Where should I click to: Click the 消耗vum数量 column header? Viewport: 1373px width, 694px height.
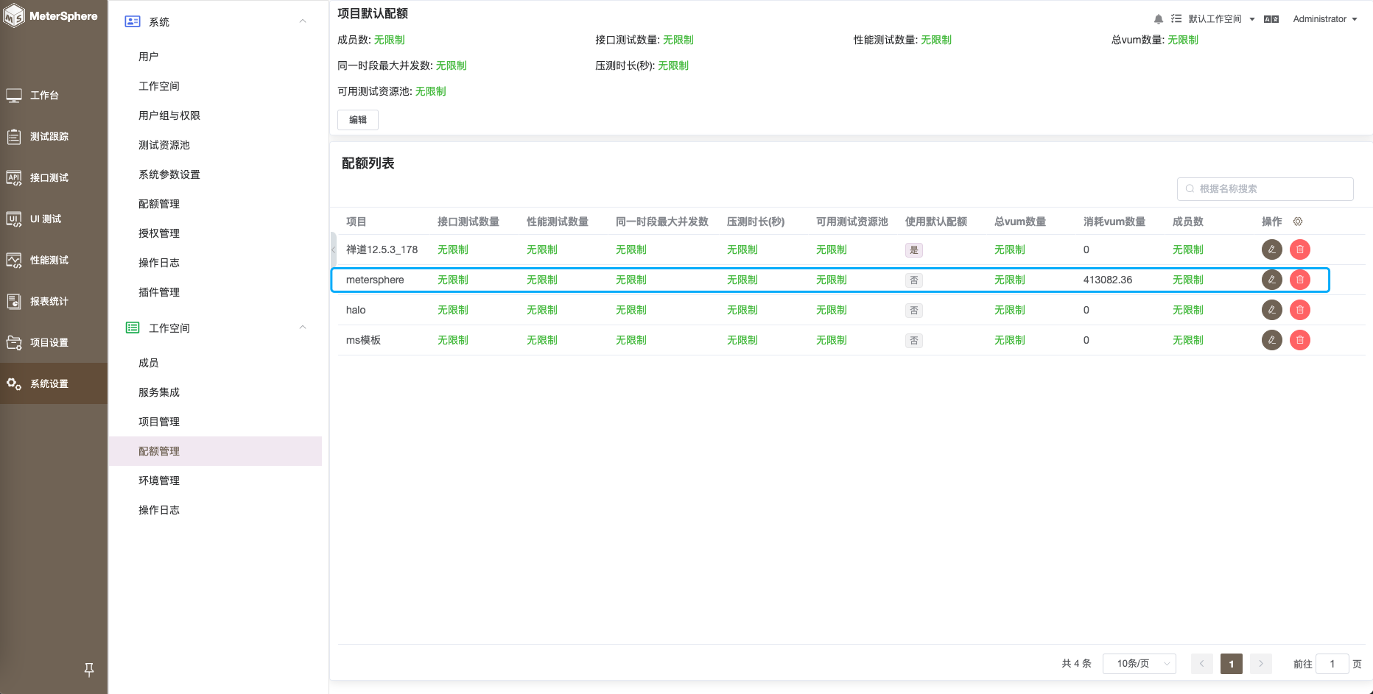[1114, 222]
